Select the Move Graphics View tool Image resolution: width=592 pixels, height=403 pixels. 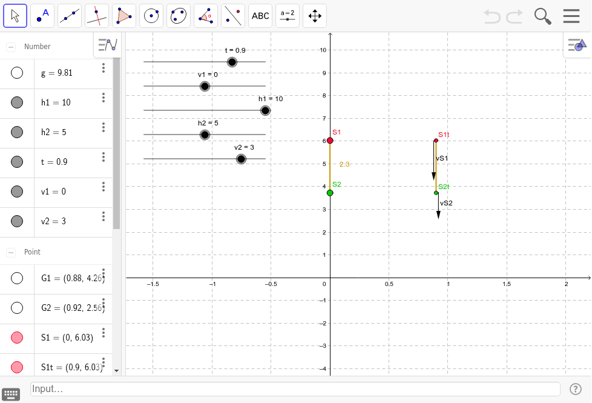(315, 16)
